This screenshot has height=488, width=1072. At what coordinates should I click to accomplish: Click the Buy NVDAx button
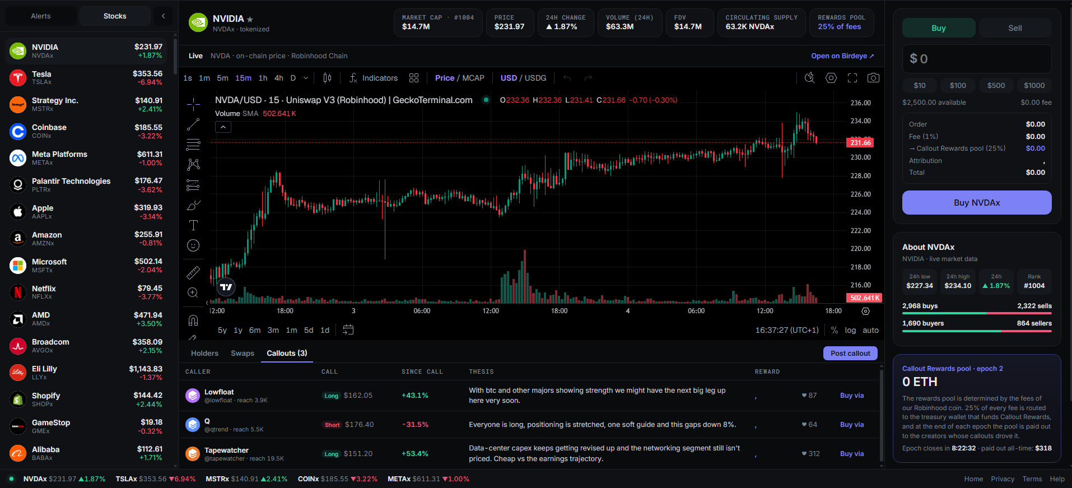click(977, 202)
